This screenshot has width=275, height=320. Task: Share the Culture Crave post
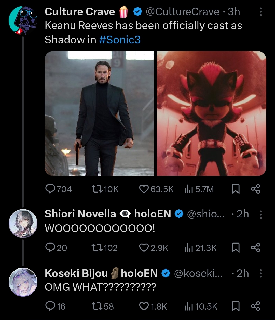pos(255,189)
